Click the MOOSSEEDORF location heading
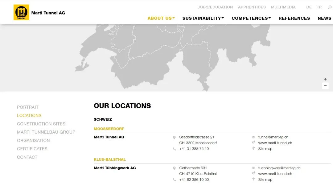Screen dimensions: 333x186 109,129
